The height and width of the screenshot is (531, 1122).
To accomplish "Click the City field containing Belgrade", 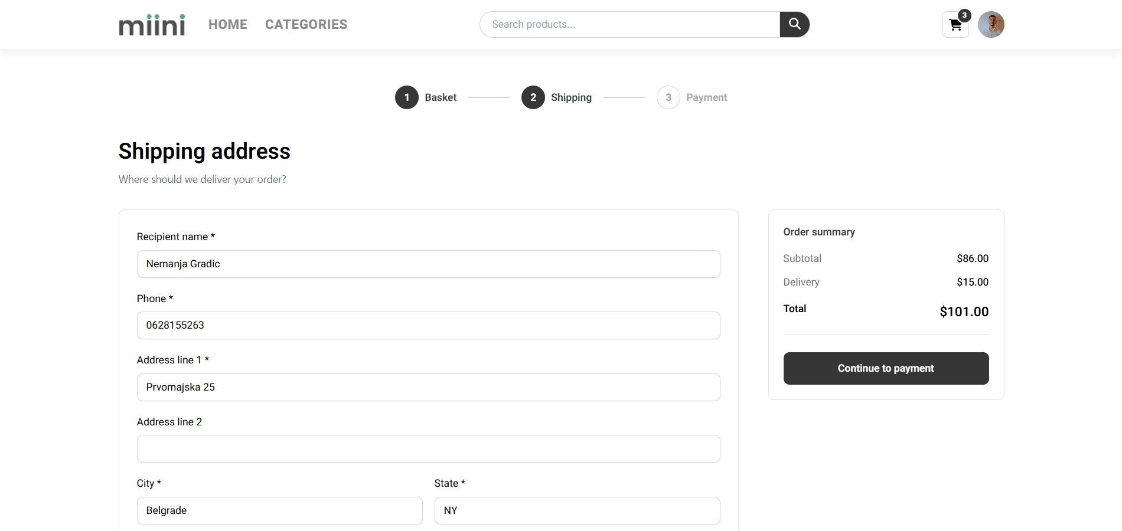I will point(280,510).
